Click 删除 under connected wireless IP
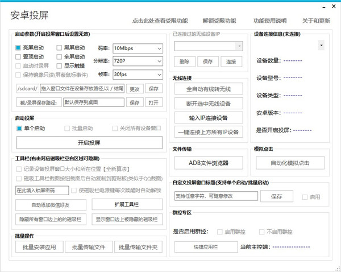 click(x=184, y=61)
